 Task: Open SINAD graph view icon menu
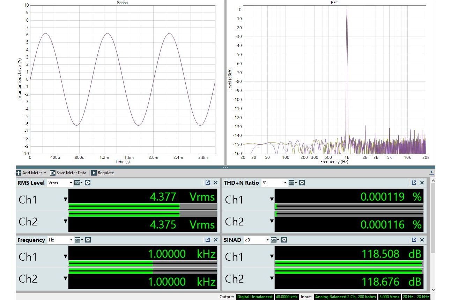[275, 240]
